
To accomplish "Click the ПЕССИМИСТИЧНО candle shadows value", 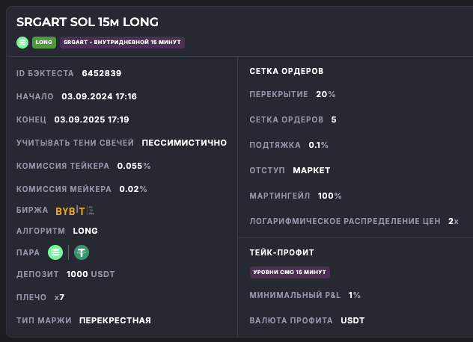I will (184, 143).
